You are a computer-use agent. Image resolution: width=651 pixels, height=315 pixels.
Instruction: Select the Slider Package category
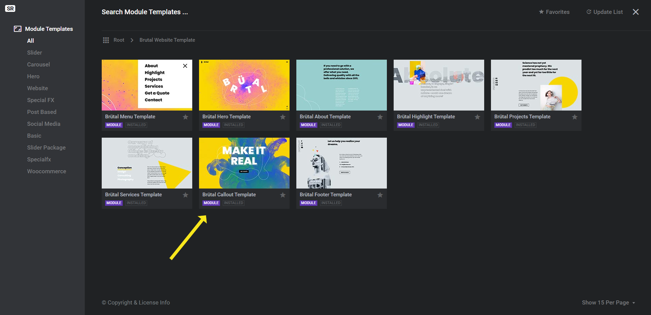[x=46, y=147]
